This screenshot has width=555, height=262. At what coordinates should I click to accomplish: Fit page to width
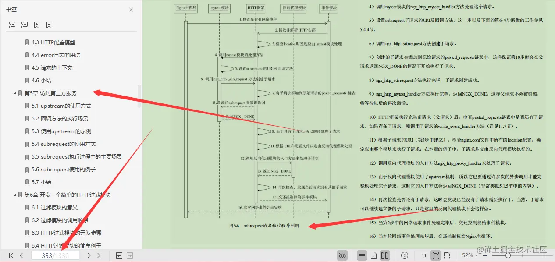pos(447,255)
